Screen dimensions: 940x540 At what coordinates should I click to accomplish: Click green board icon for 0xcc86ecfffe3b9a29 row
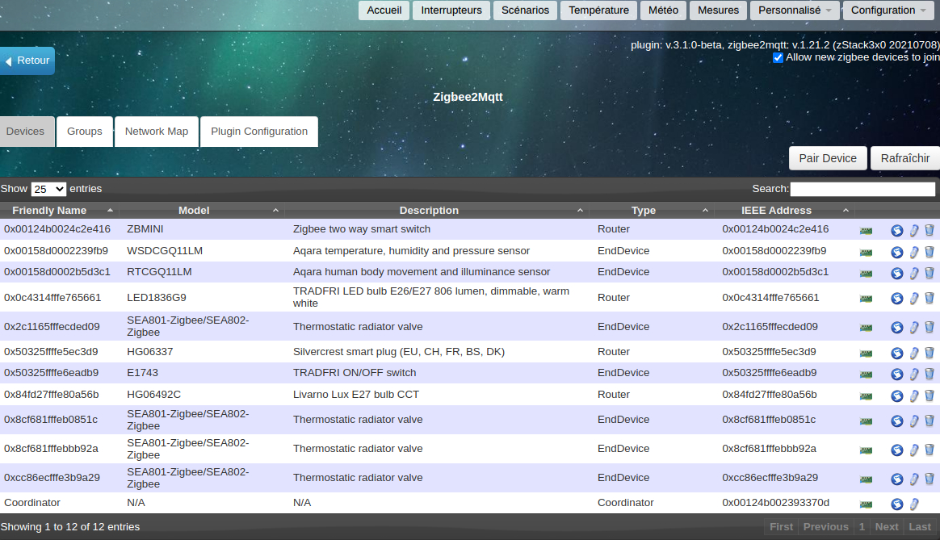[x=866, y=479]
